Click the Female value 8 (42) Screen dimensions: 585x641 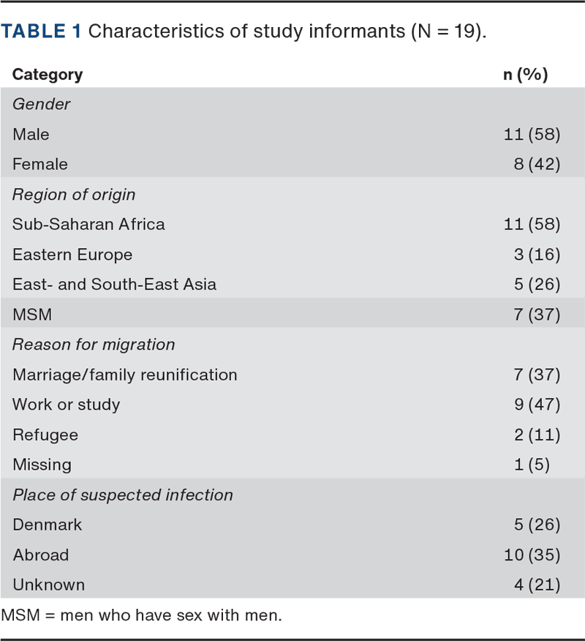[x=537, y=164]
